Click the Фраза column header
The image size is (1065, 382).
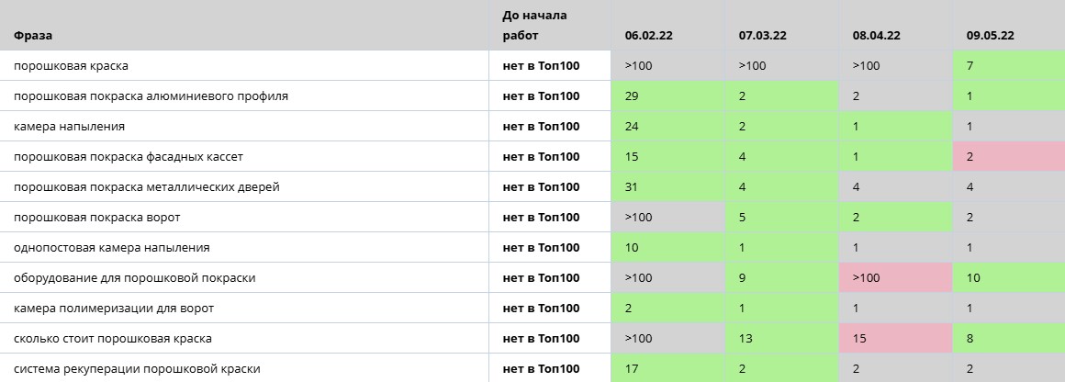(x=33, y=36)
